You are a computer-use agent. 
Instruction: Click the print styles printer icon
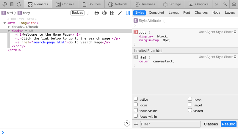[97, 13]
